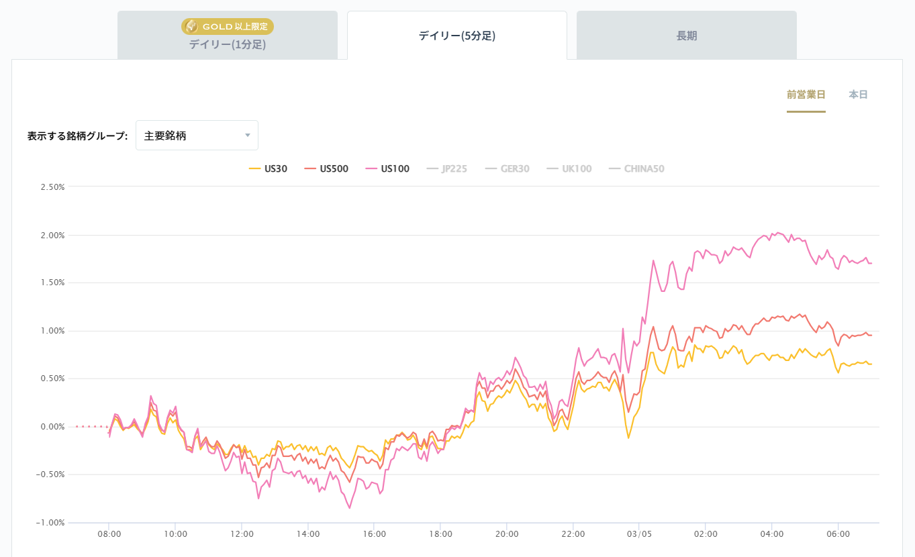Viewport: 915px width, 557px height.
Task: Enable the GER30 legend series
Action: 514,169
